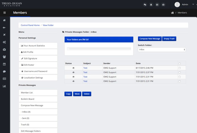Open the Switch Folder InBox dropdown
Image resolution: width=197 pixels, height=133 pixels.
[x=162, y=49]
